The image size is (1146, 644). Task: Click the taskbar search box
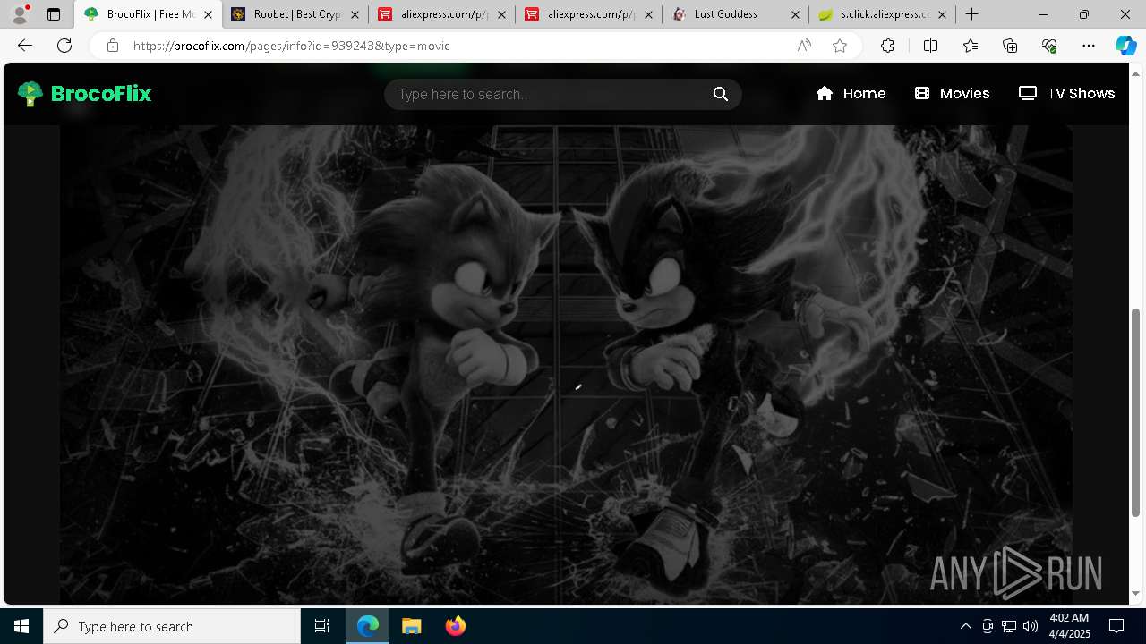point(172,626)
